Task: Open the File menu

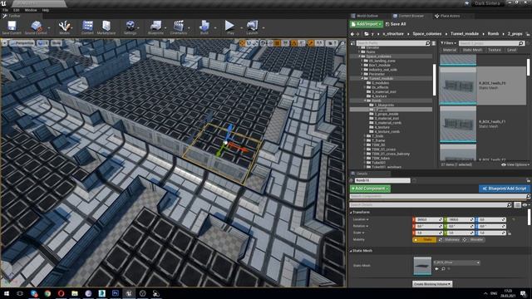Action: tap(6, 10)
